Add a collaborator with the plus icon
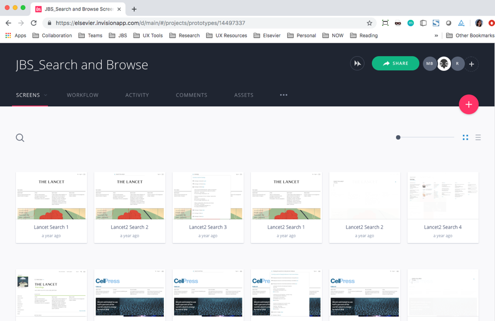 (x=471, y=64)
